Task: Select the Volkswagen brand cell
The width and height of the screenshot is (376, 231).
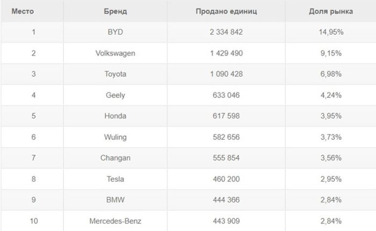Action: 115,53
